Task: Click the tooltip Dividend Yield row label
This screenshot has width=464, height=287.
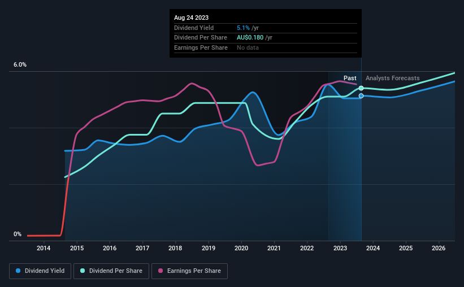Action: pos(194,28)
